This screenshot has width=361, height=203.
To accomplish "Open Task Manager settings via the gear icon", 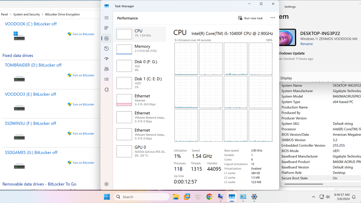I will pyautogui.click(x=106, y=184).
